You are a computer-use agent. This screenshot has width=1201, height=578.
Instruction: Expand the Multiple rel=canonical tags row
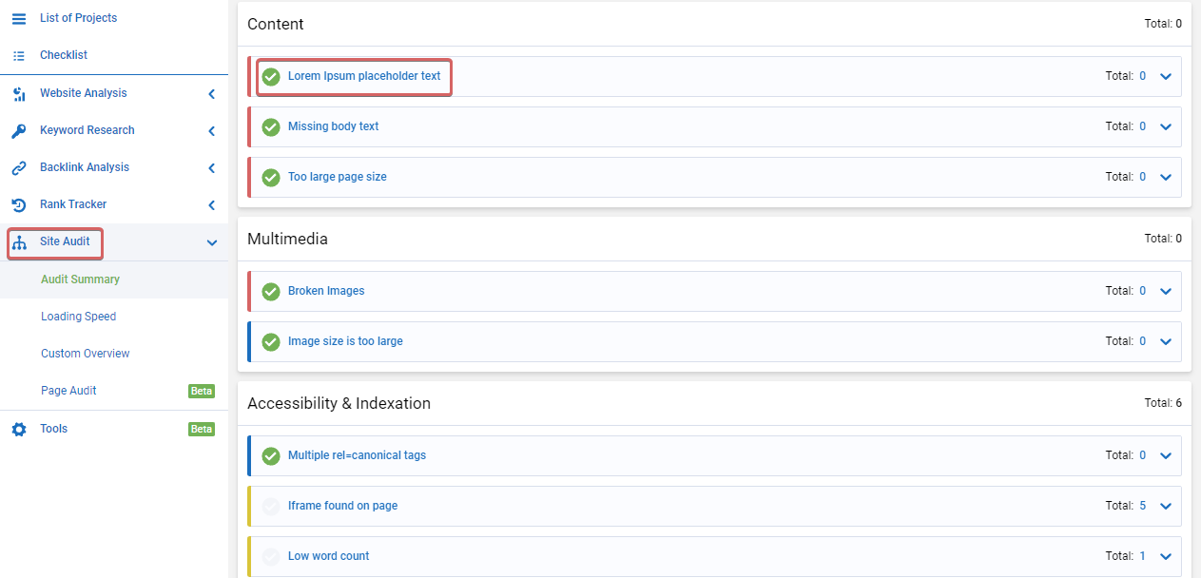pos(1167,455)
